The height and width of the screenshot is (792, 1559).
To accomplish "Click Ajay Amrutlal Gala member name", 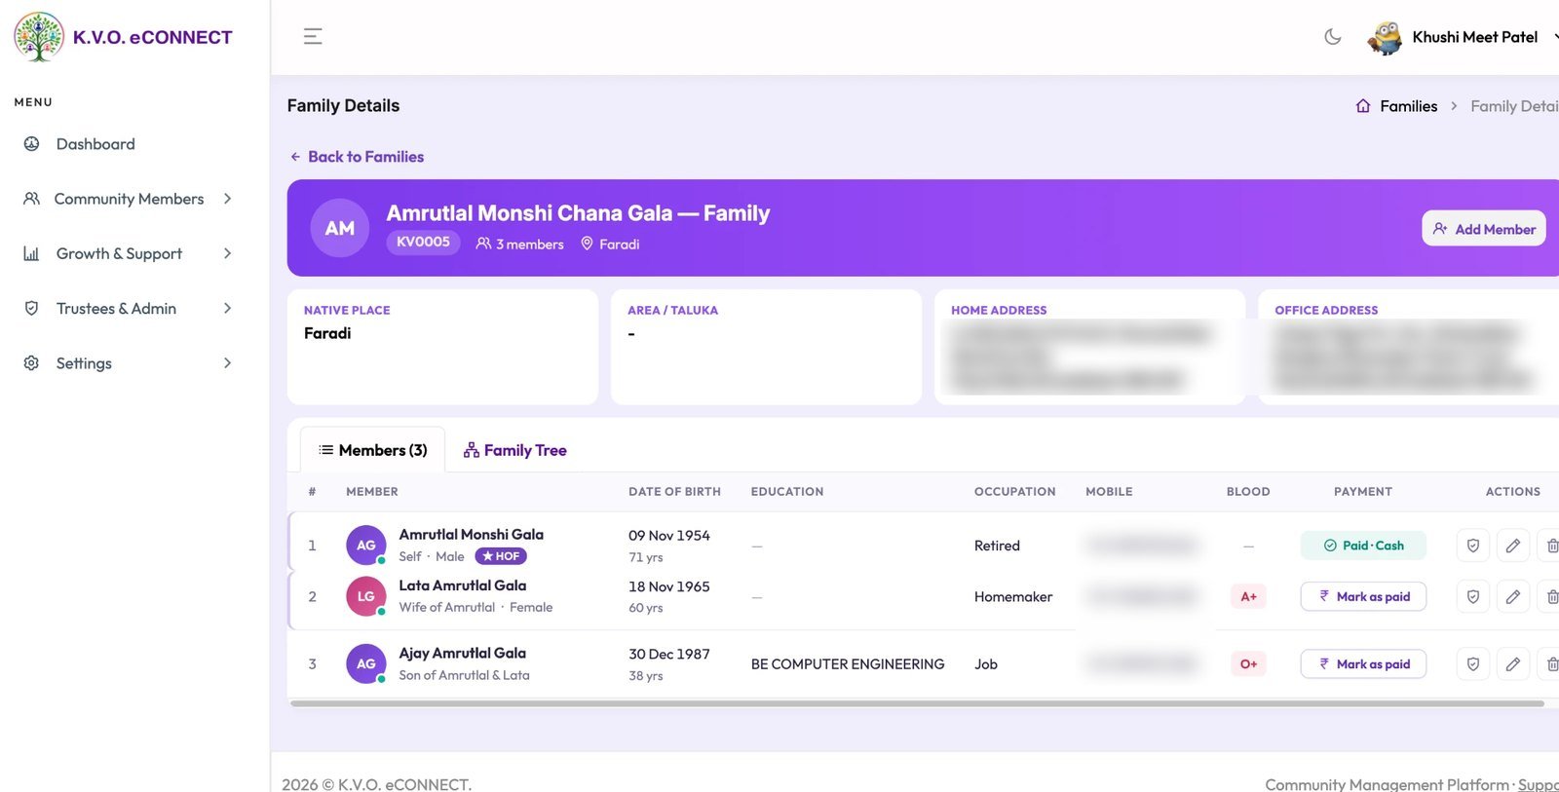I will (462, 654).
